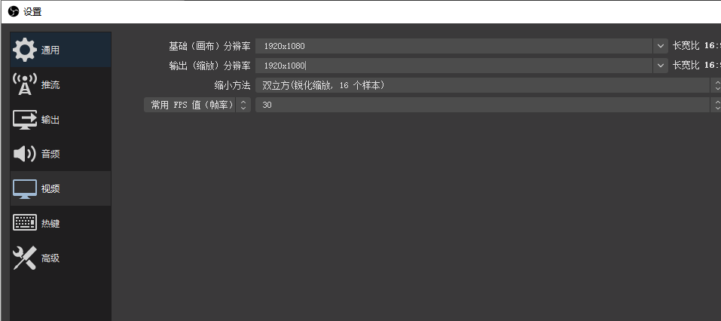Click the 设置 window title text
Viewport: 721px width, 321px height.
(32, 12)
